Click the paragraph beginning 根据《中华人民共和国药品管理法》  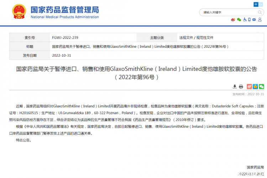tap(137, 130)
